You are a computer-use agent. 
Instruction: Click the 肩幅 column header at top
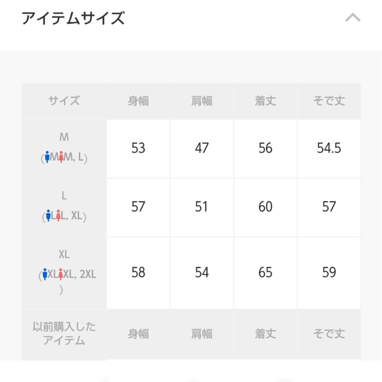pos(202,101)
